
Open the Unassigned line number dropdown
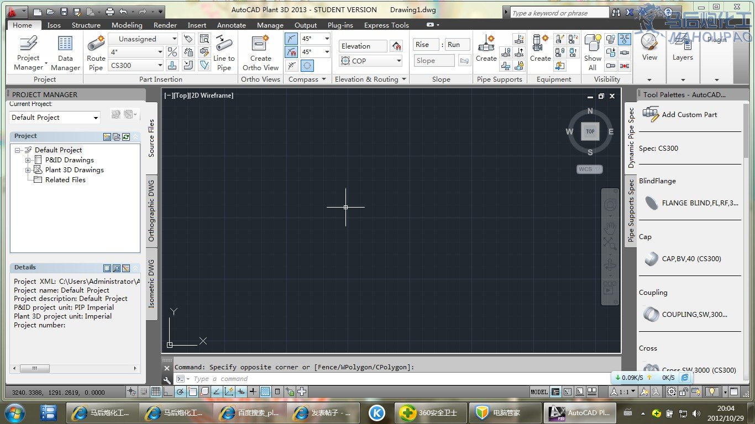click(x=143, y=39)
